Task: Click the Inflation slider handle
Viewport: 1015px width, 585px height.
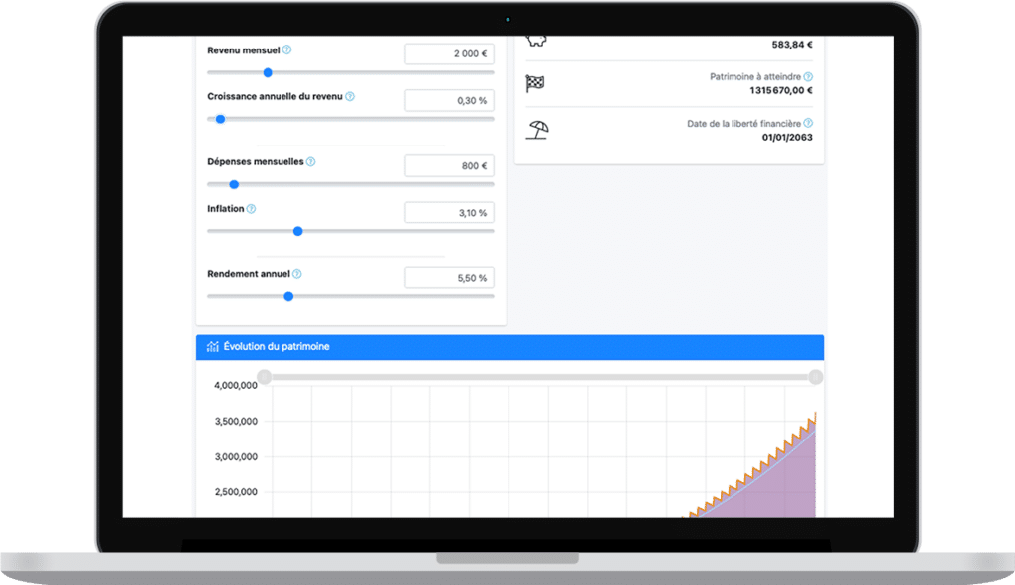Action: [x=297, y=231]
